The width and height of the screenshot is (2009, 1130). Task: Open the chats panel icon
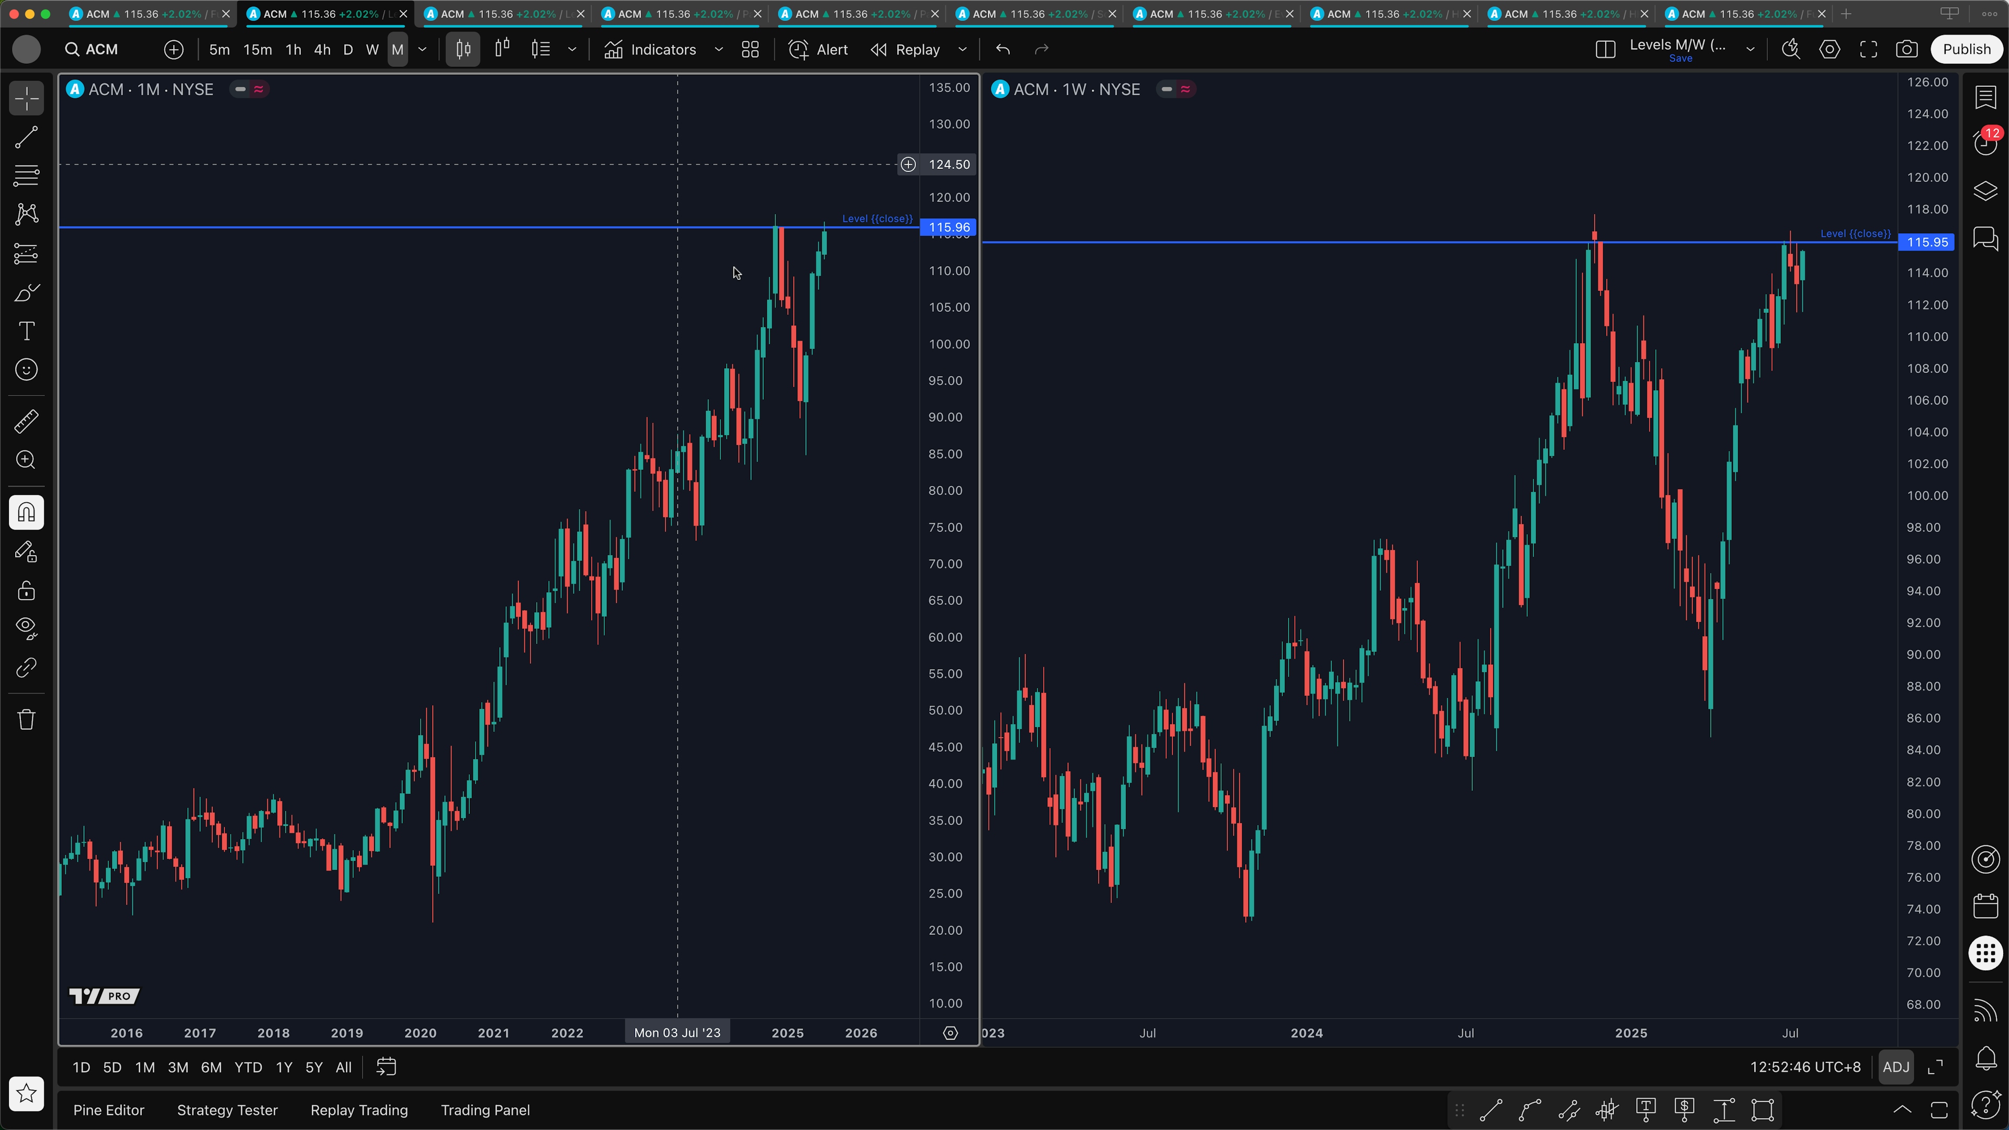pos(1985,238)
